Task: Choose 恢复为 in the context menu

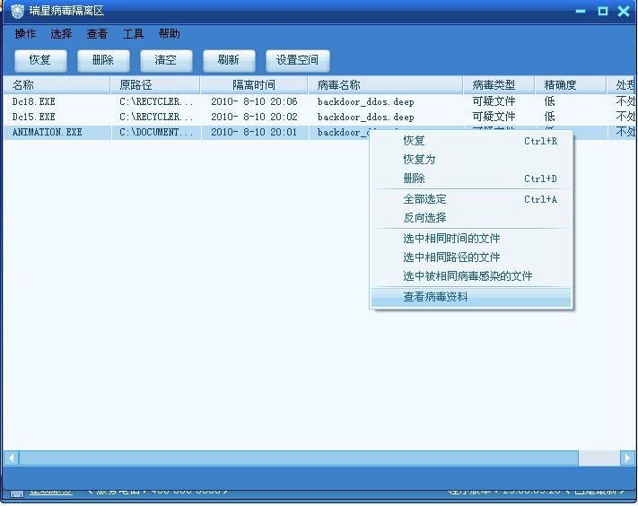Action: 471,160
